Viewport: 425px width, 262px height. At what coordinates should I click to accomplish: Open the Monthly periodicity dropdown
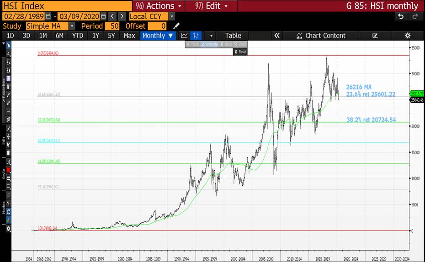pos(158,36)
